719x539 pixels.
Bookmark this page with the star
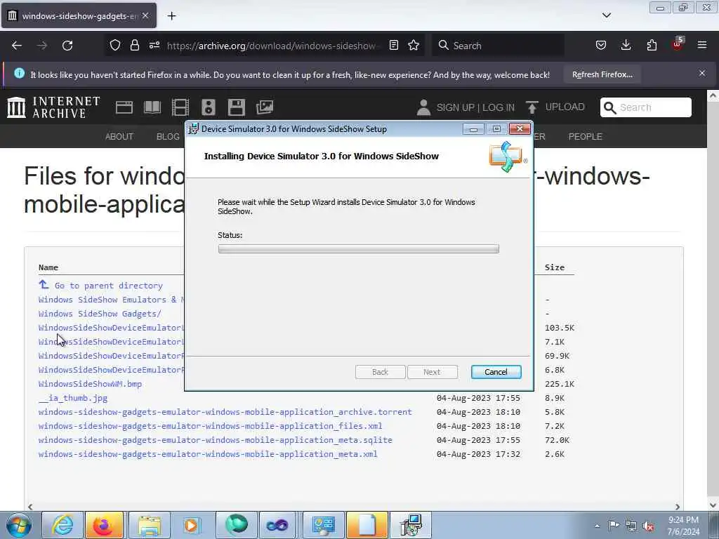tap(414, 46)
